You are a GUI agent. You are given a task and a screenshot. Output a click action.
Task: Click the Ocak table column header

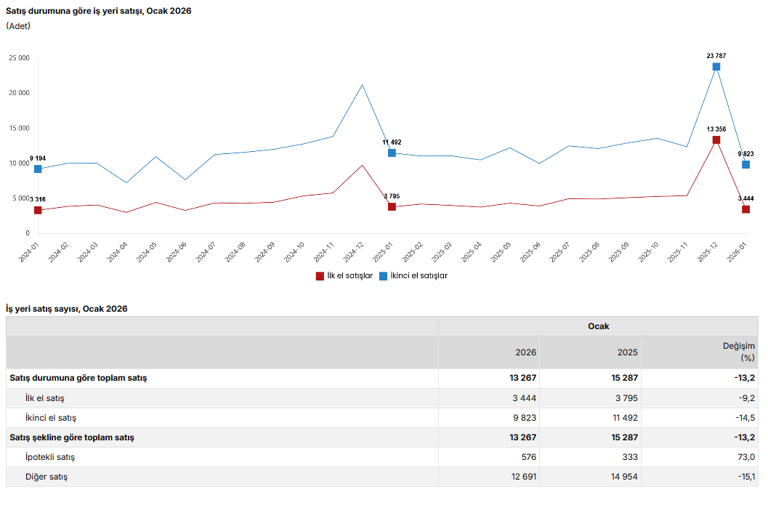(x=598, y=326)
